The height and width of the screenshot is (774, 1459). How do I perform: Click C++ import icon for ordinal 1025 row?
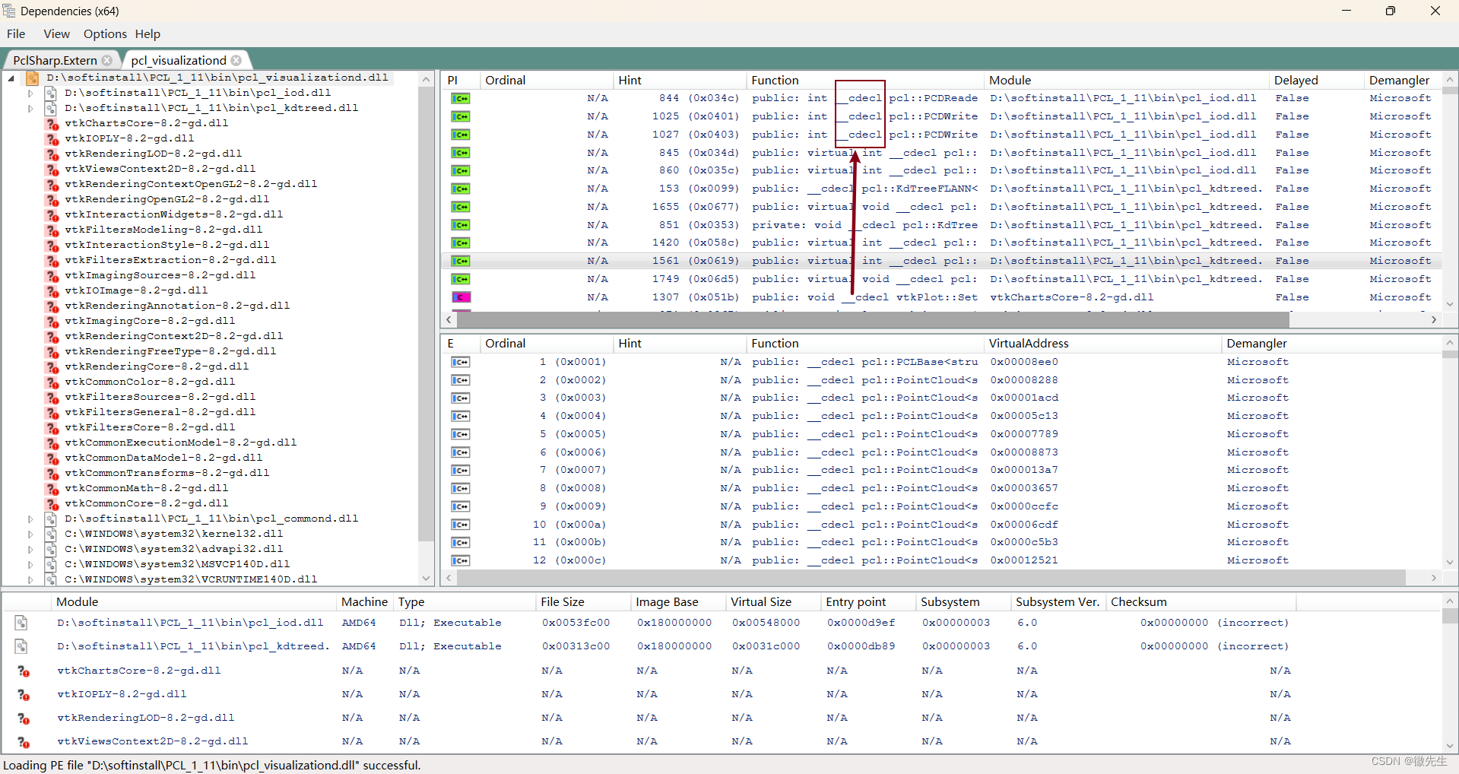point(461,116)
